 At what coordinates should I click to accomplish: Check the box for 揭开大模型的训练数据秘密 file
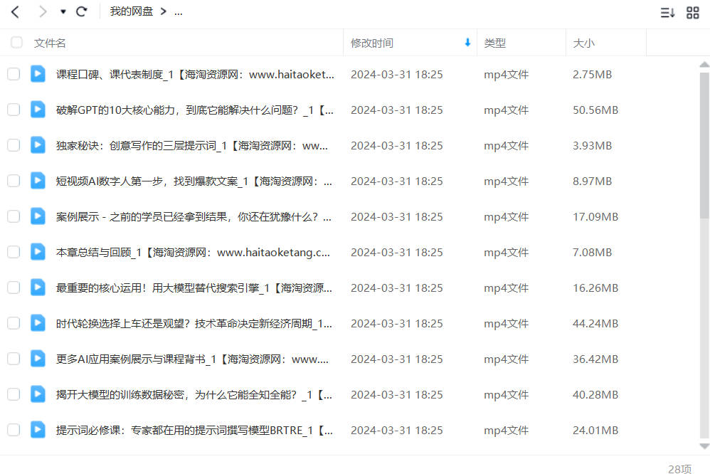coord(14,394)
